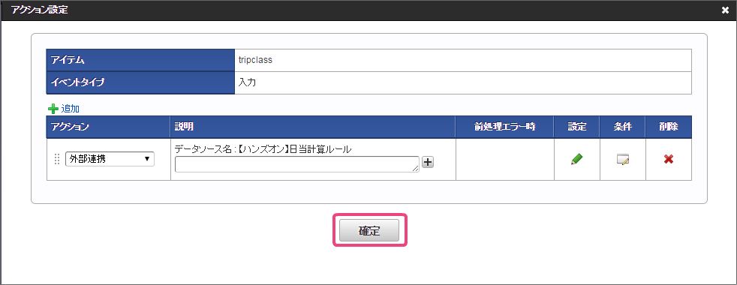The width and height of the screenshot is (737, 285).
Task: Click the 入力 event type value
Action: point(247,82)
